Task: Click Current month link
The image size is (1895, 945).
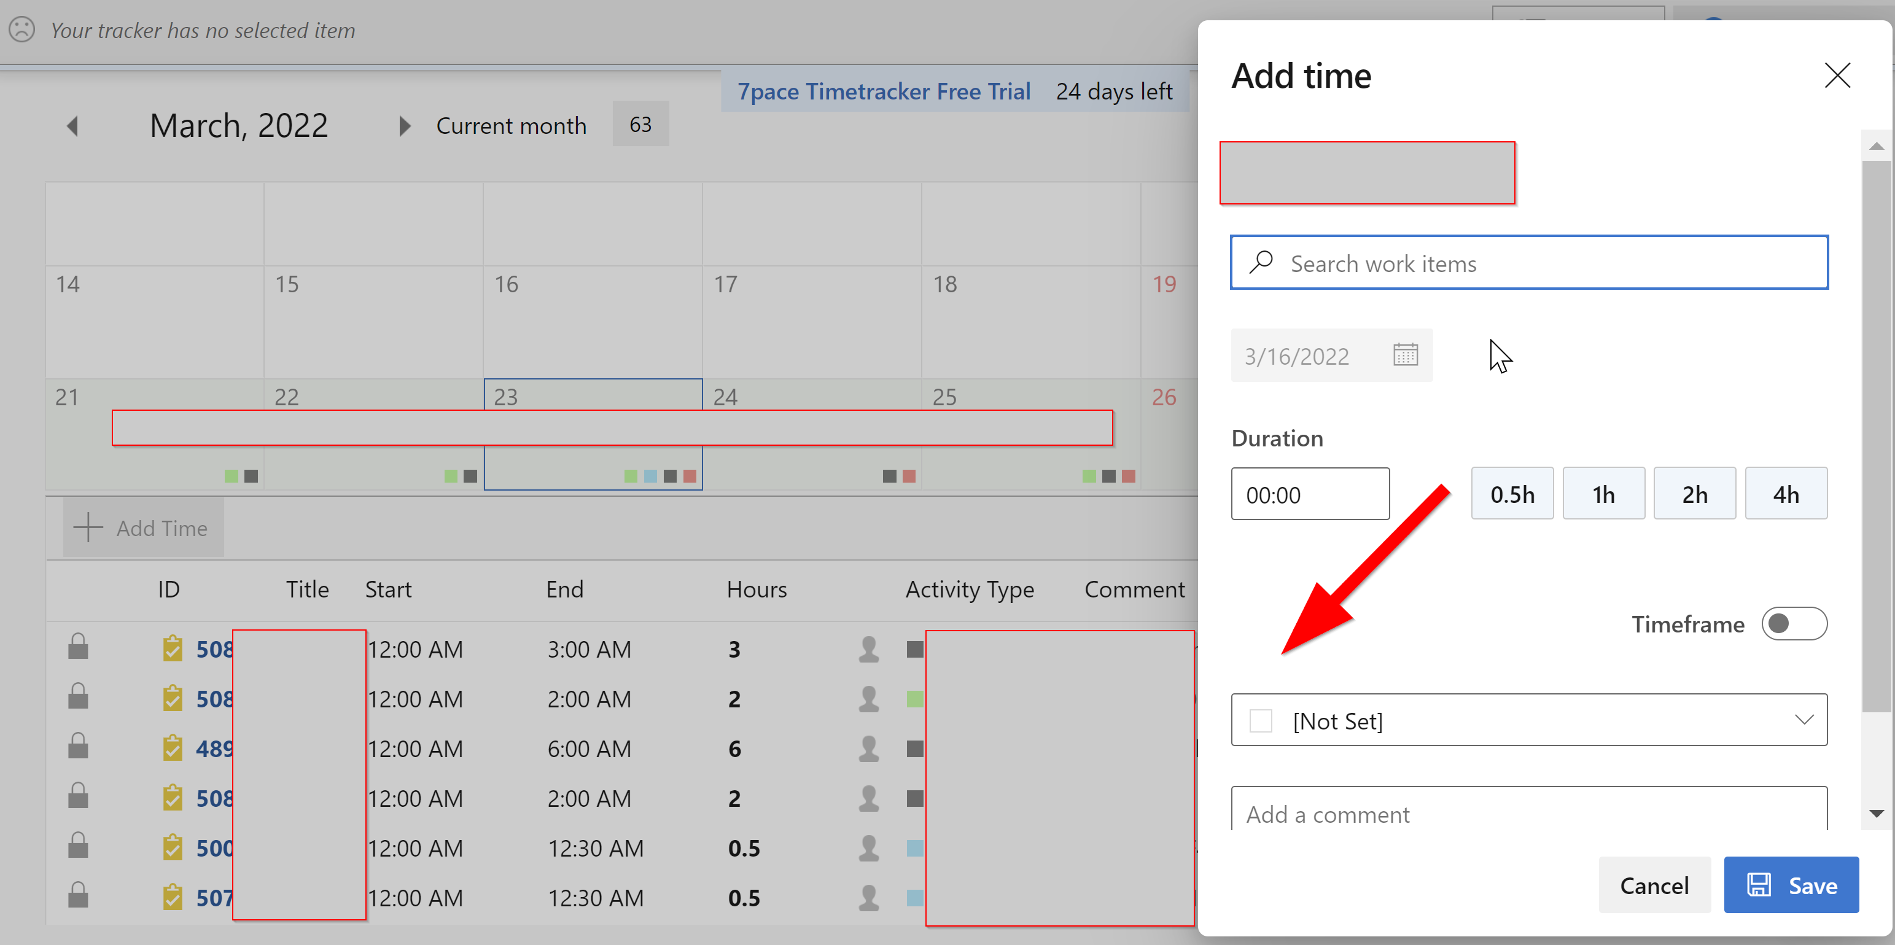Action: coord(510,126)
